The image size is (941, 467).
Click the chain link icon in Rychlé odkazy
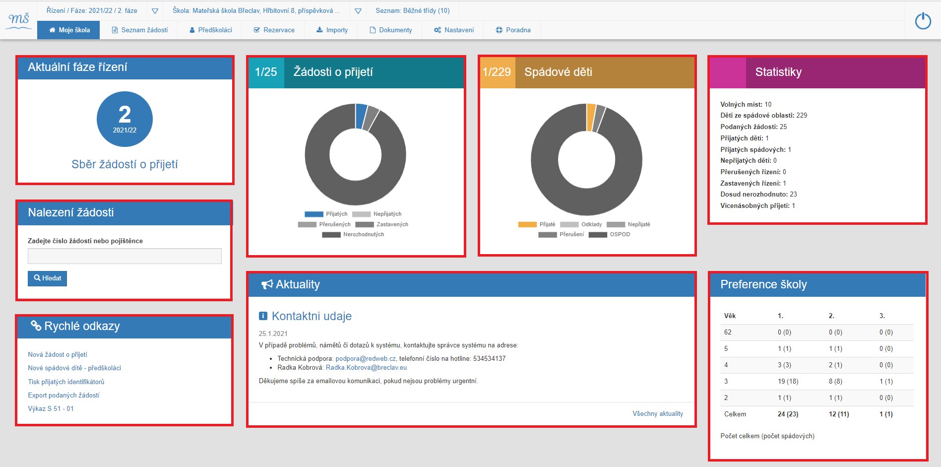click(36, 326)
